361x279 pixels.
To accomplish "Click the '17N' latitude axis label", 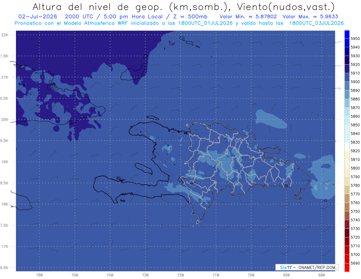I will (x=5, y=246).
